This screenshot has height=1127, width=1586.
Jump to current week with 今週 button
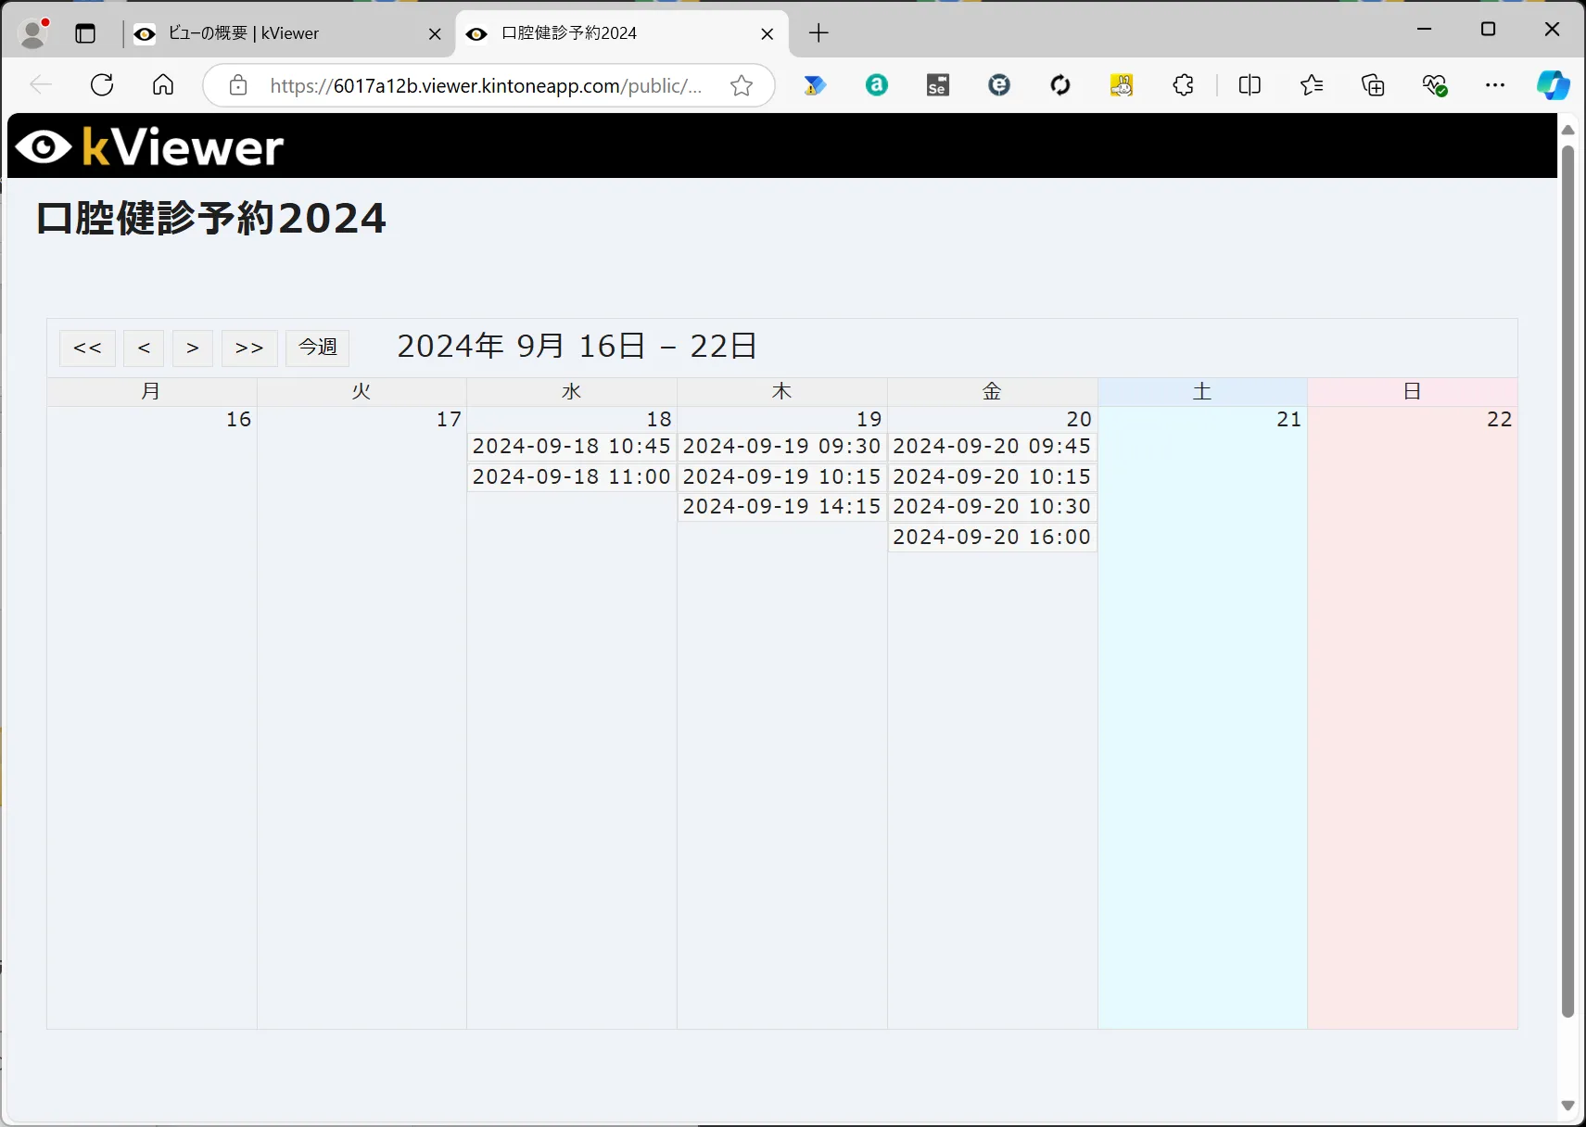click(x=317, y=348)
